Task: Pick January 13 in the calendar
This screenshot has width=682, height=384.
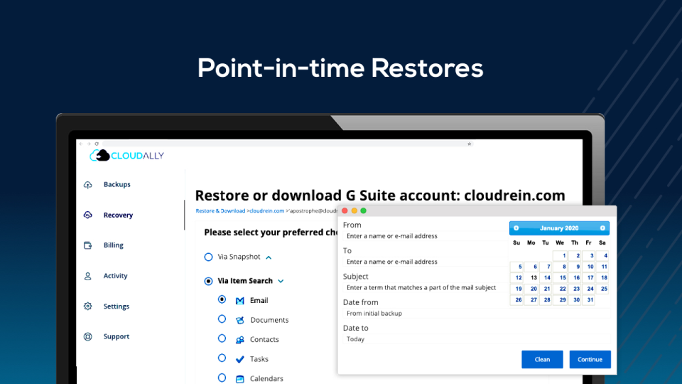Action: (x=532, y=278)
